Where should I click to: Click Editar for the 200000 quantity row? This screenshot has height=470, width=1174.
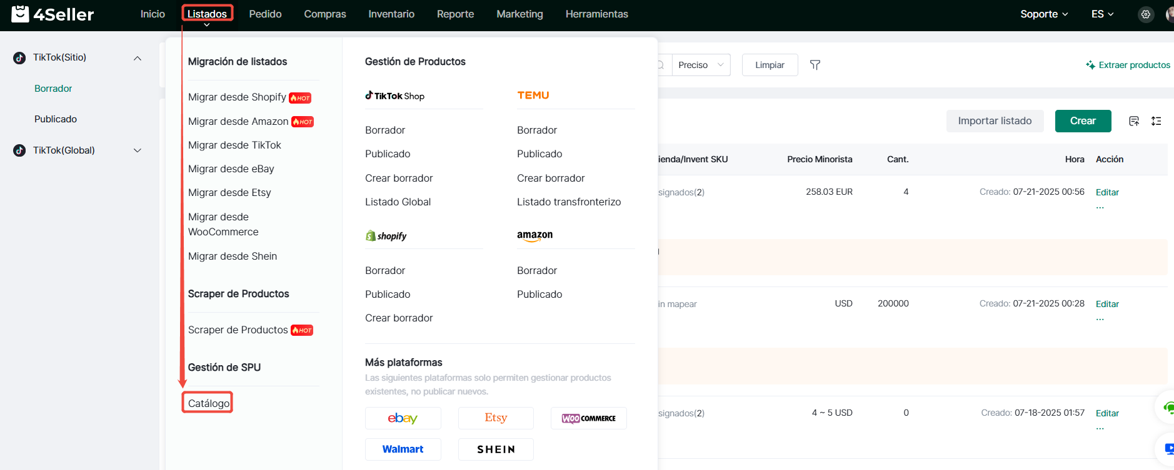pyautogui.click(x=1107, y=304)
